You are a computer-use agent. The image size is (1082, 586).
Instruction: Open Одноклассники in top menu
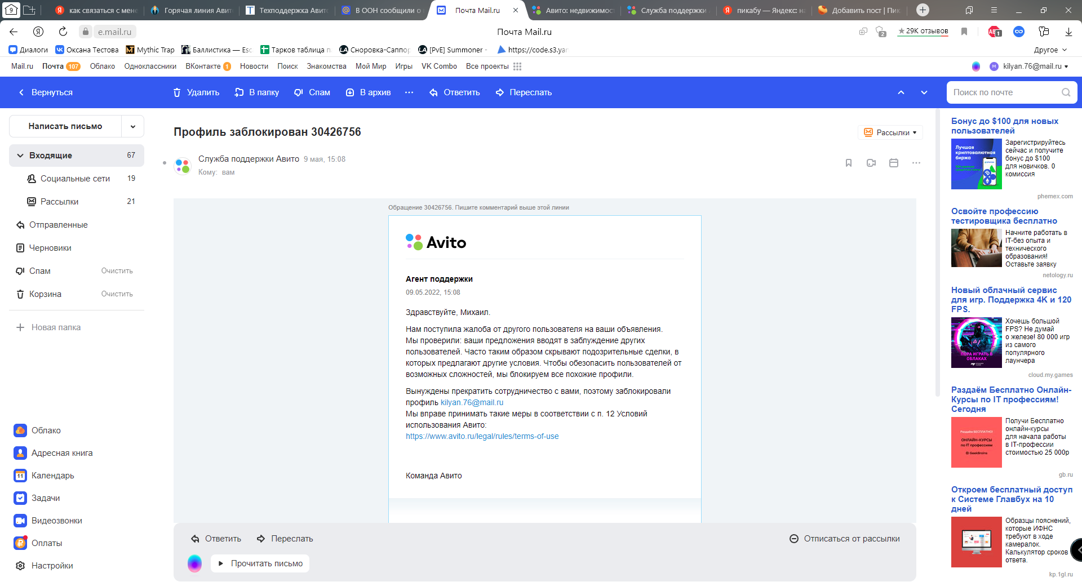coord(150,66)
